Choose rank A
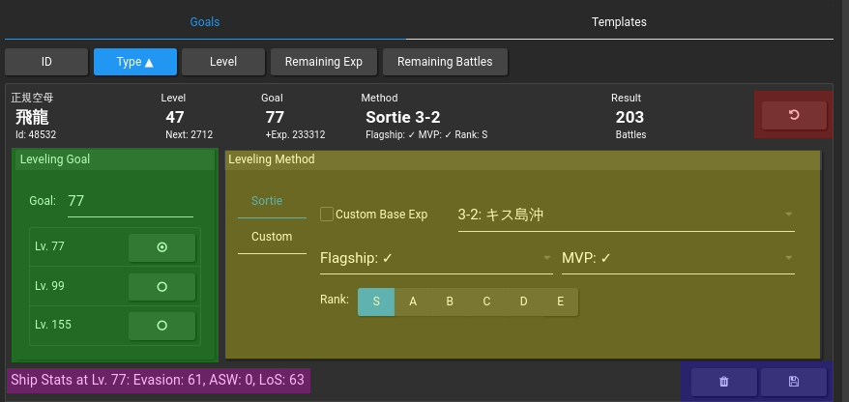This screenshot has width=849, height=402. coord(413,301)
